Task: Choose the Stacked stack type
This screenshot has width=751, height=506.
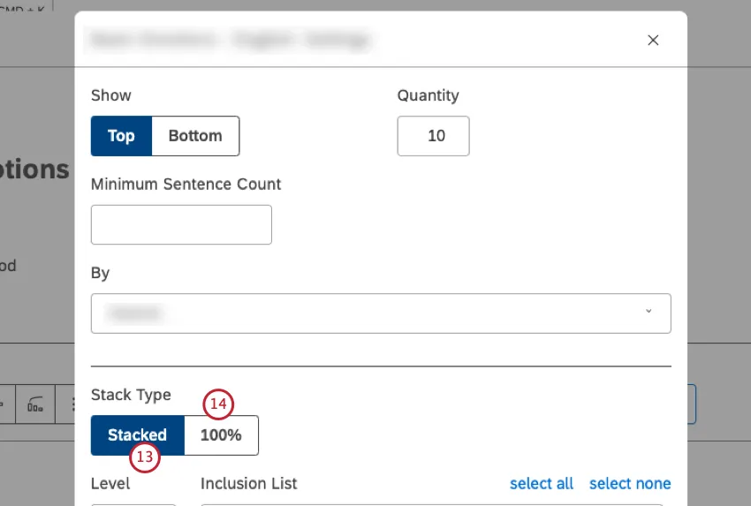Action: [x=137, y=435]
